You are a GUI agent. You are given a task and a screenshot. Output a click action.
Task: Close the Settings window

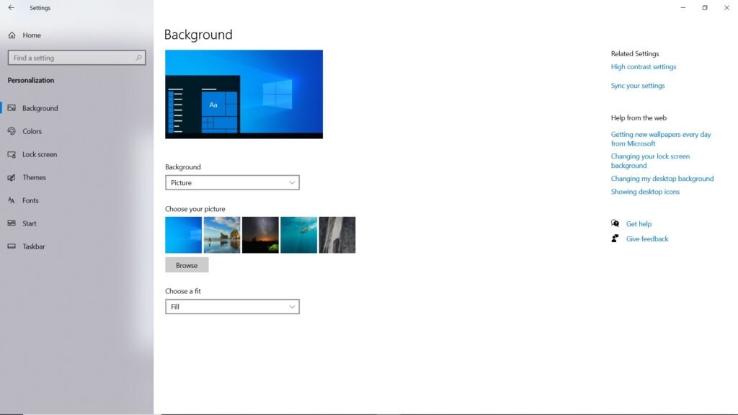pyautogui.click(x=726, y=7)
